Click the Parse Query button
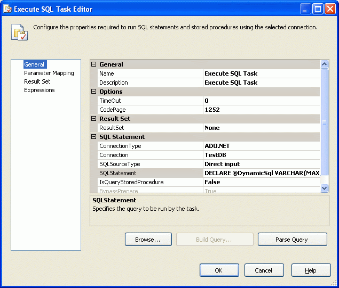 [293, 239]
